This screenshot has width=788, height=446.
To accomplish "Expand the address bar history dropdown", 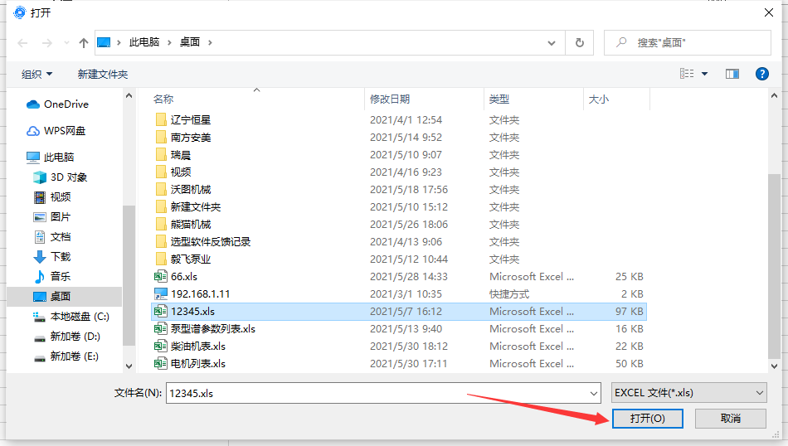I will click(x=552, y=42).
